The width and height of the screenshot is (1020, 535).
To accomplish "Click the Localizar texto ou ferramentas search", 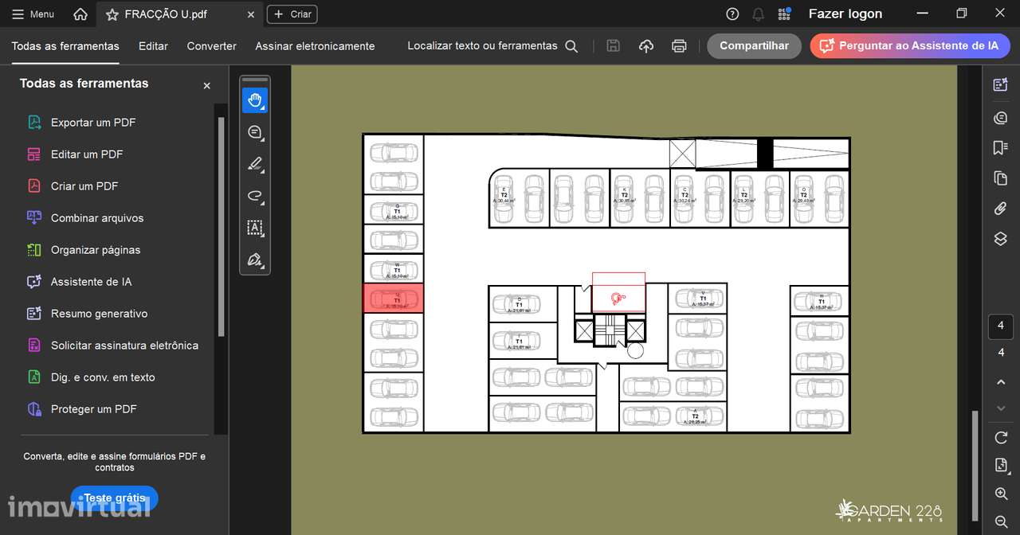I will [492, 46].
